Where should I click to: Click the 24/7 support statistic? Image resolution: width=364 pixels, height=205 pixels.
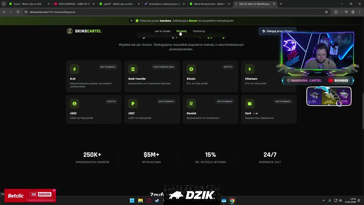(270, 157)
